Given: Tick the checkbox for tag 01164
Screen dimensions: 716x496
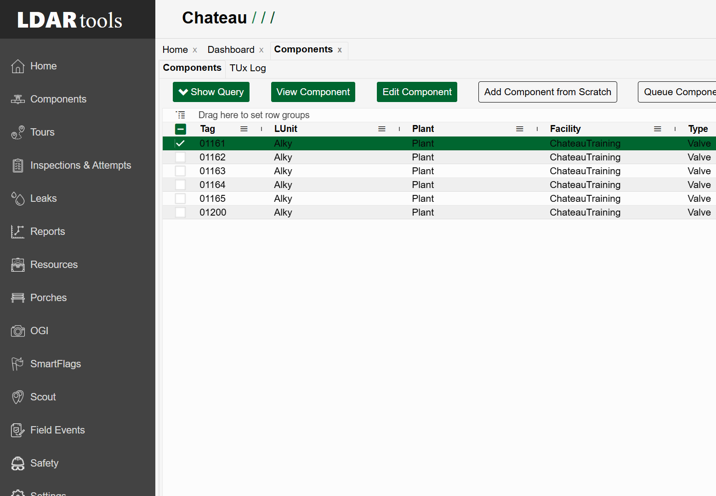Looking at the screenshot, I should pos(180,185).
